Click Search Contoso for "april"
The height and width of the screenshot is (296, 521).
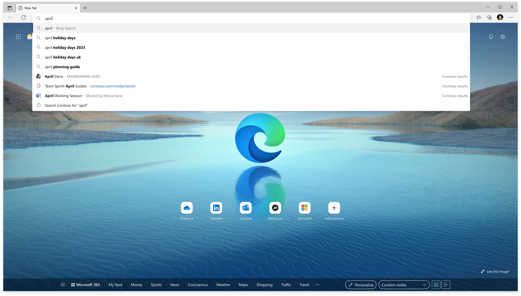coord(251,105)
